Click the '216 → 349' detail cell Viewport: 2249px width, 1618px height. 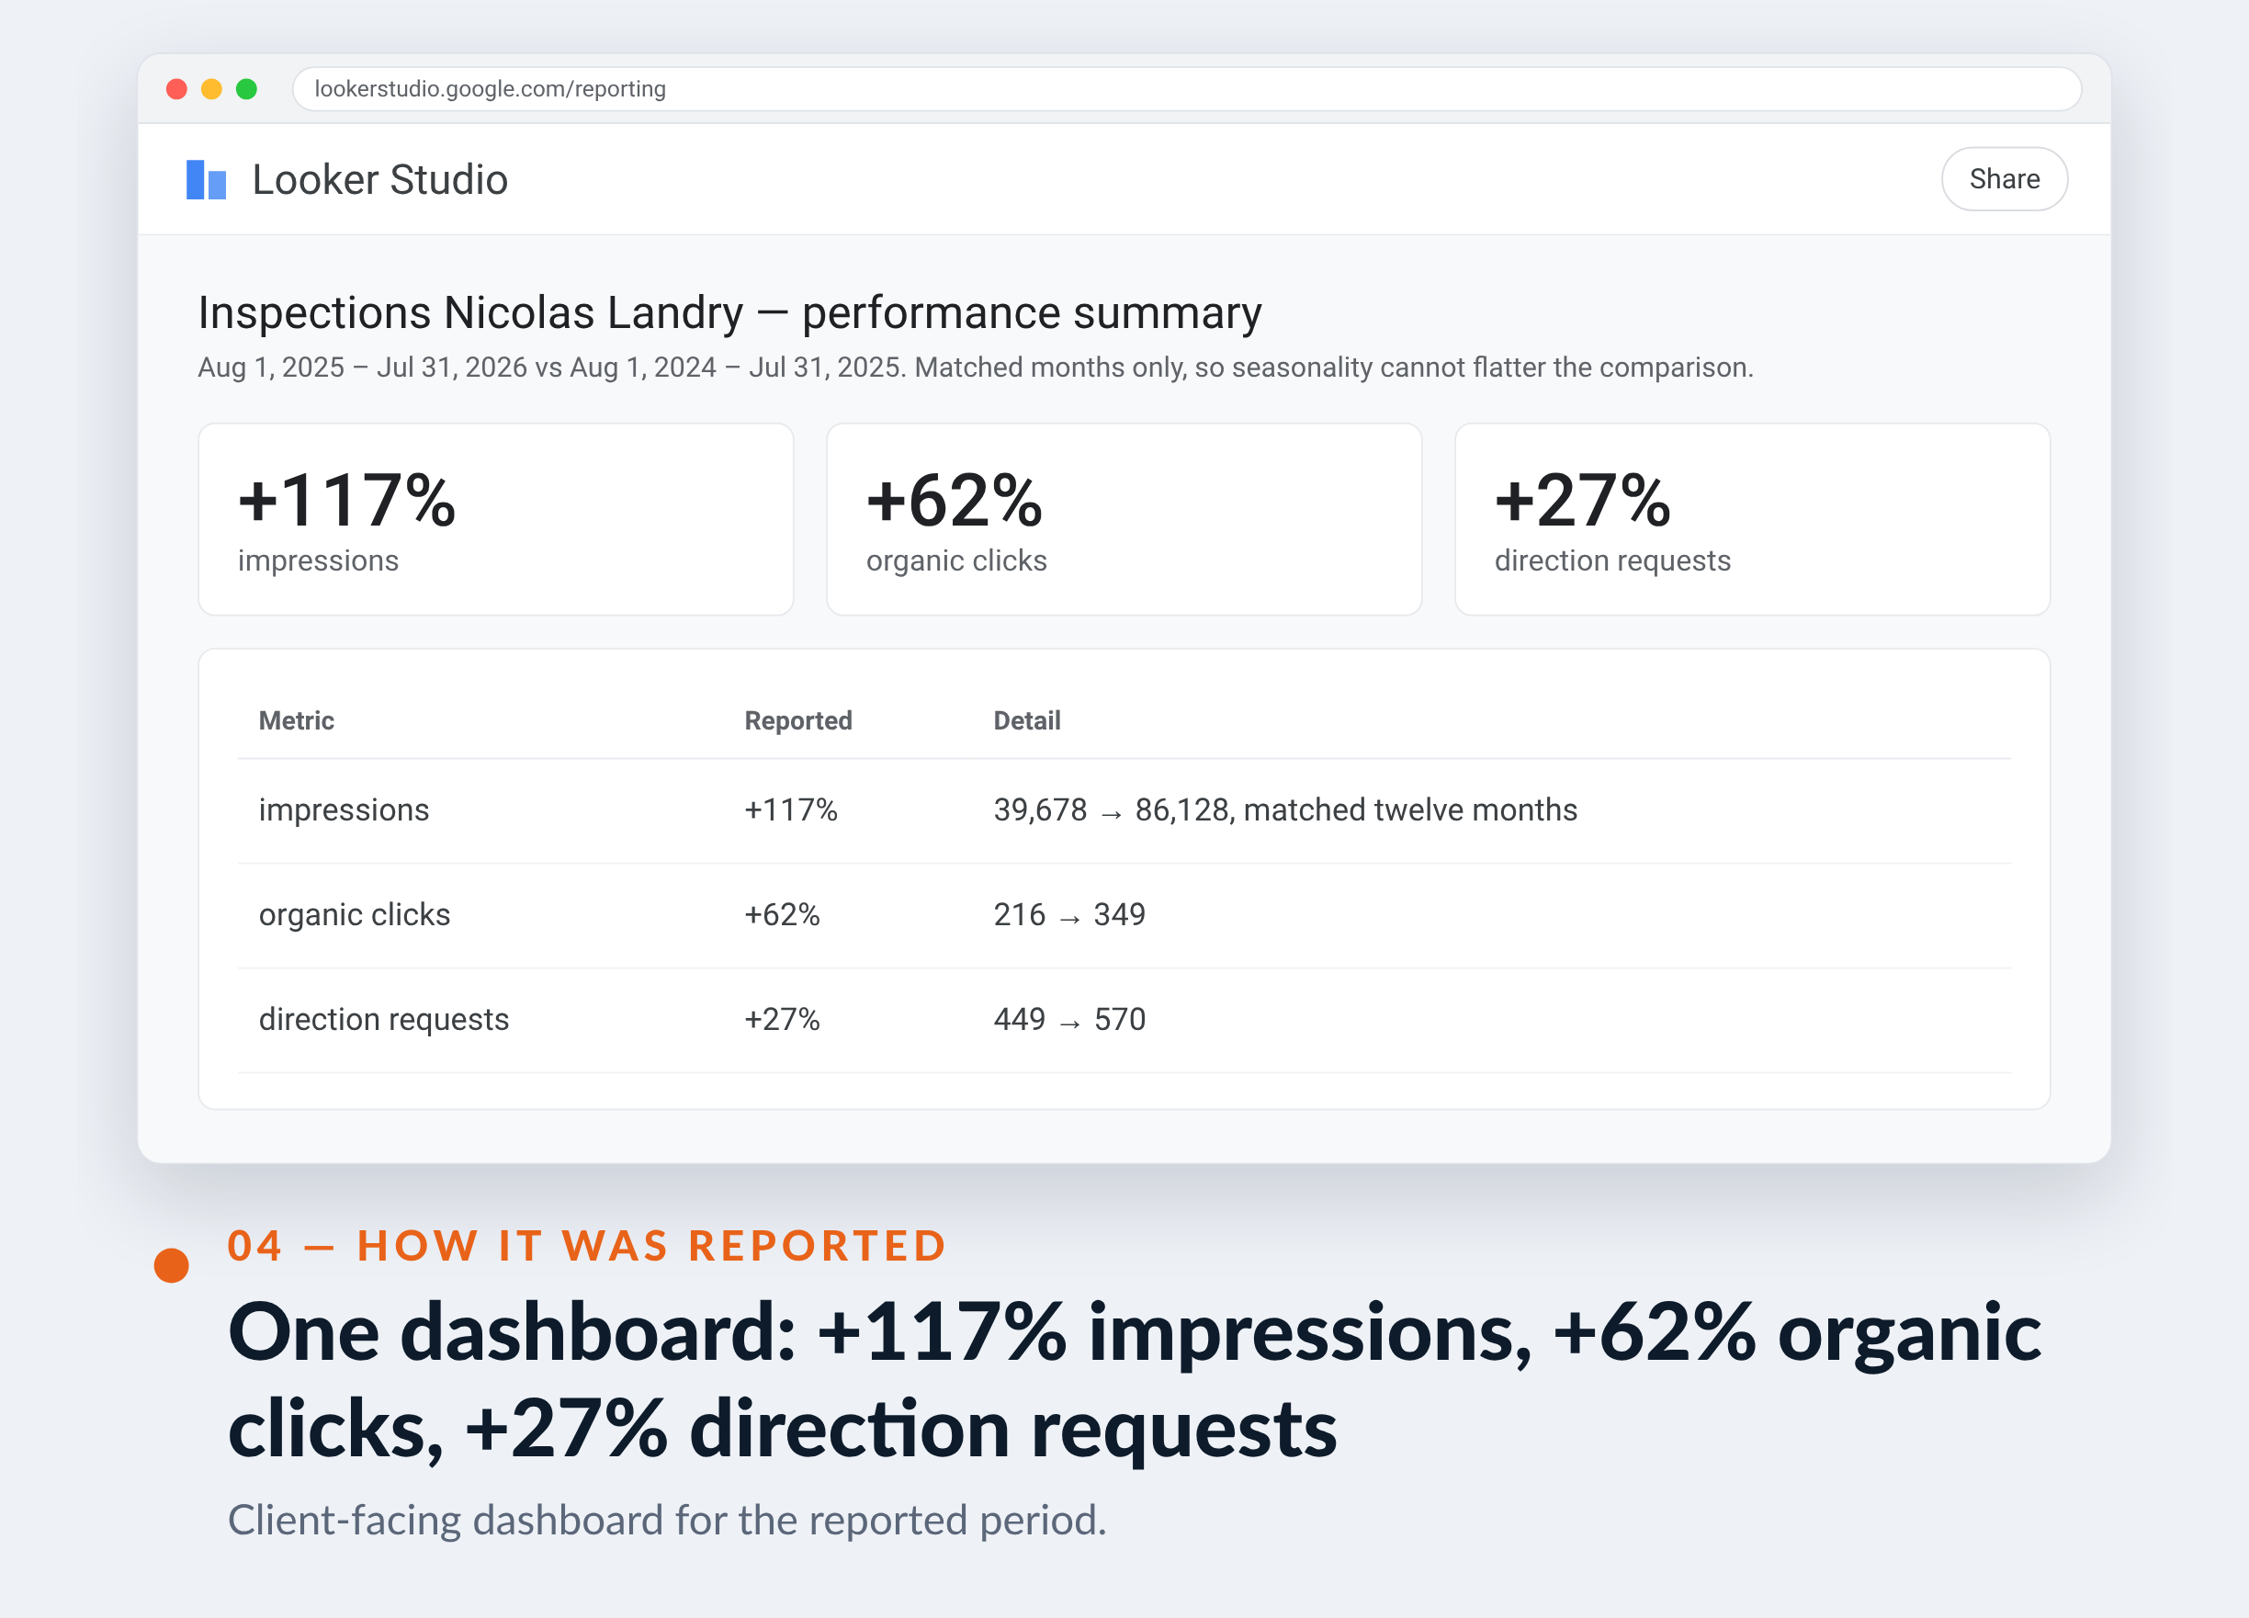pos(1069,914)
